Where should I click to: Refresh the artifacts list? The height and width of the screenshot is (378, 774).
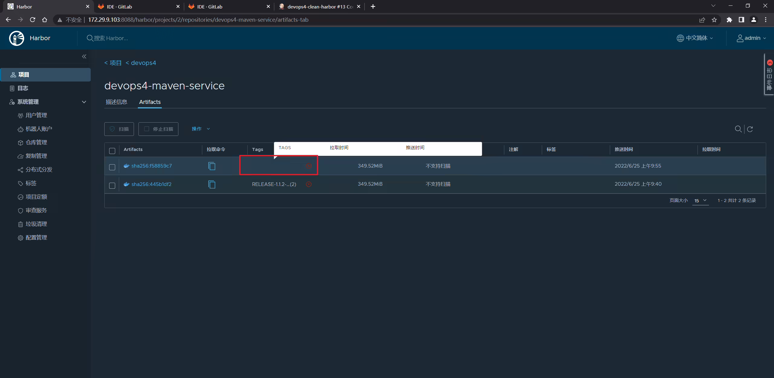(750, 129)
